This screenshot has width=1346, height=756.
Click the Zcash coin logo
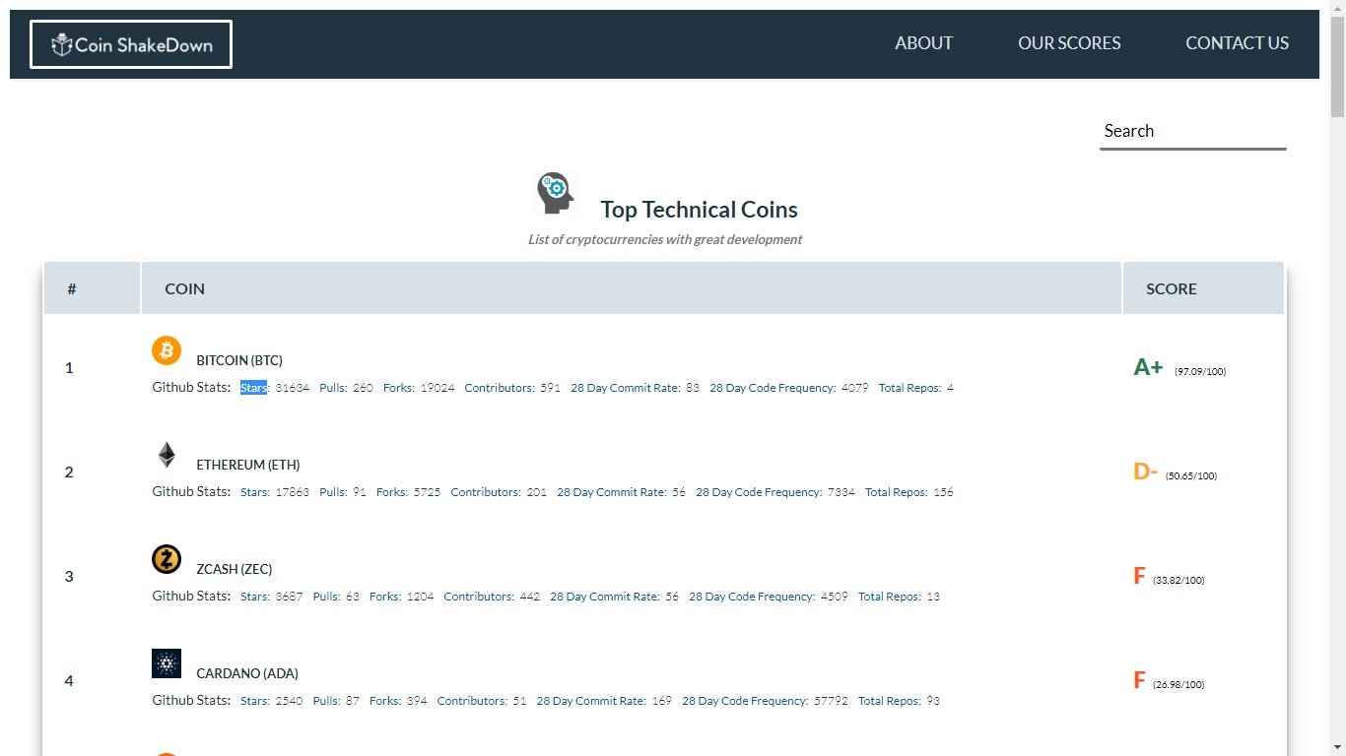(167, 558)
